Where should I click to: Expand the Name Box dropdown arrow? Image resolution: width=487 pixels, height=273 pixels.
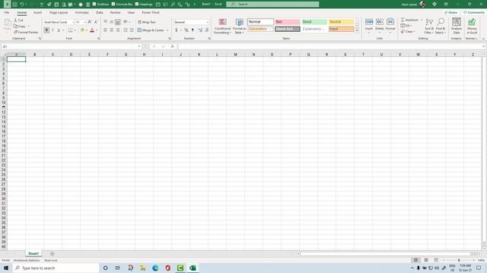pos(138,46)
